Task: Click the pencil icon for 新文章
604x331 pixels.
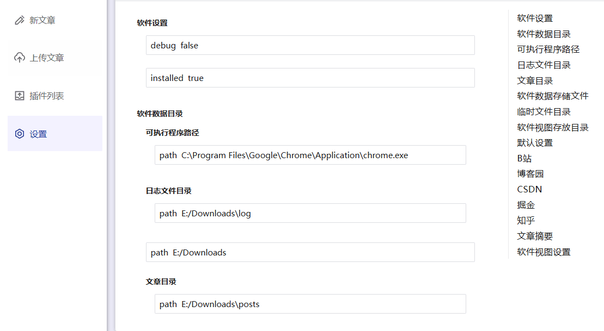Action: (x=20, y=20)
